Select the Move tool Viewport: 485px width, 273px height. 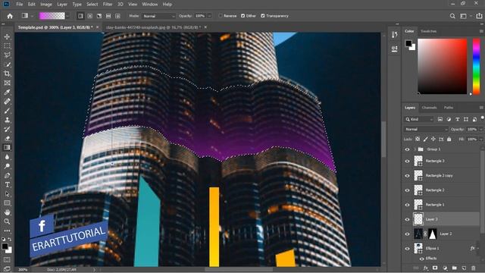(7, 36)
